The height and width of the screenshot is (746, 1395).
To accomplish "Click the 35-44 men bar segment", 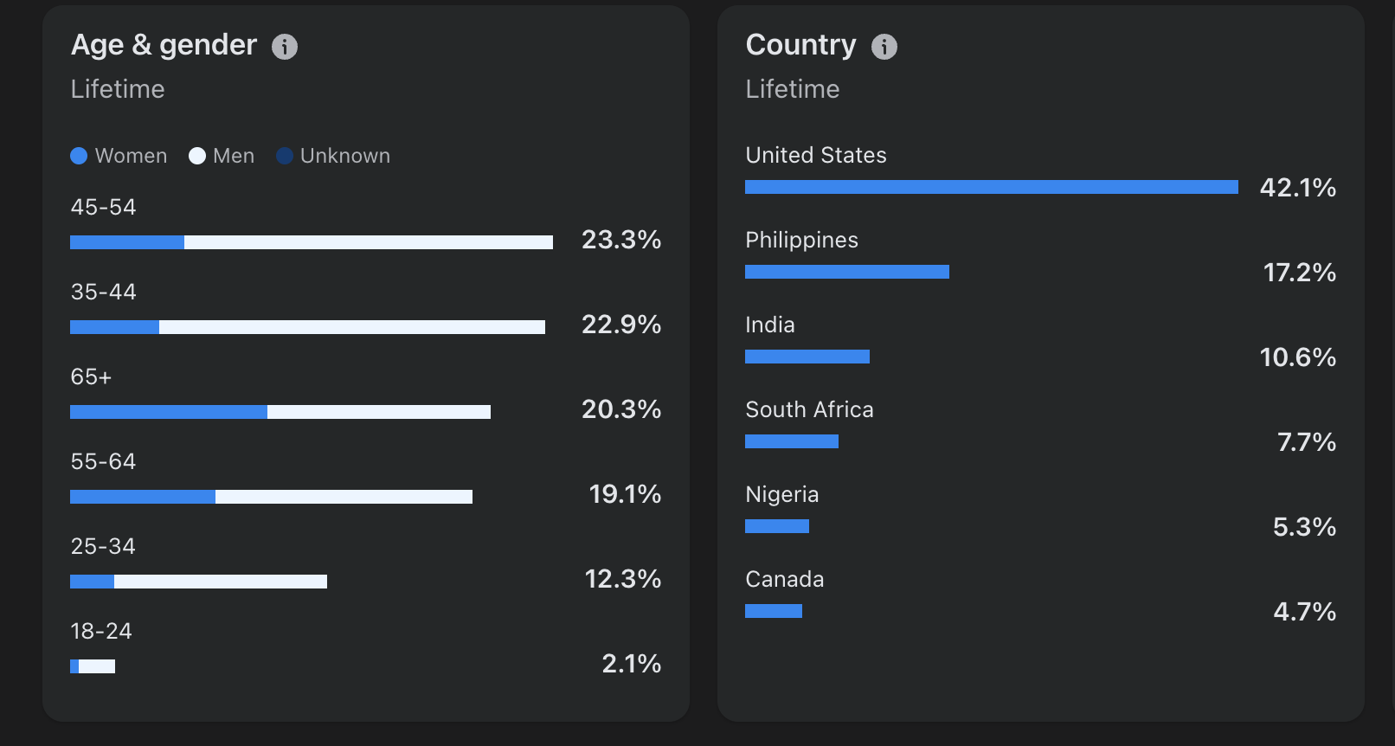I will [x=352, y=327].
